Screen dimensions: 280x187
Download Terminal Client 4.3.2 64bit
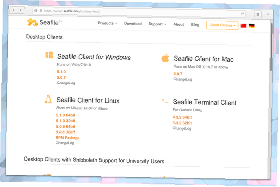(x=182, y=117)
